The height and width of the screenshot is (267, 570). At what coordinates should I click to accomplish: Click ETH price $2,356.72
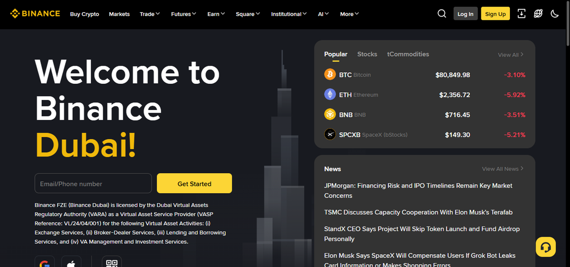pos(454,95)
